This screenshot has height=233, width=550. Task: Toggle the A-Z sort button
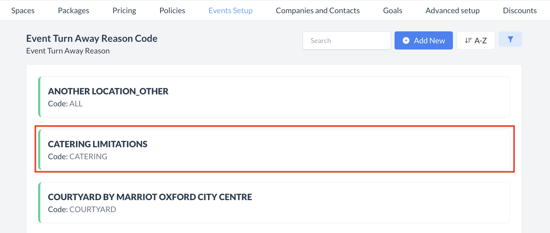coord(476,41)
